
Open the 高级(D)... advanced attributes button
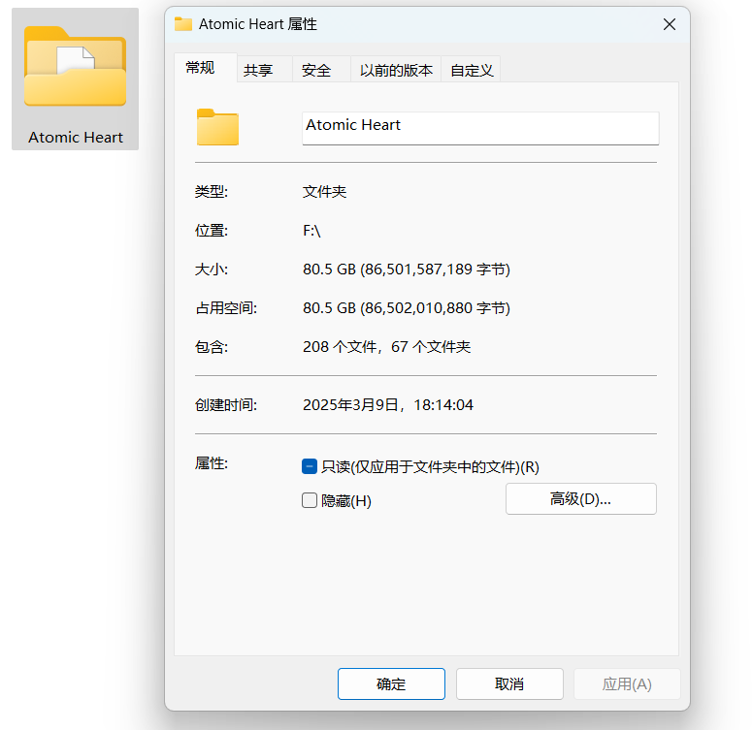click(x=580, y=499)
